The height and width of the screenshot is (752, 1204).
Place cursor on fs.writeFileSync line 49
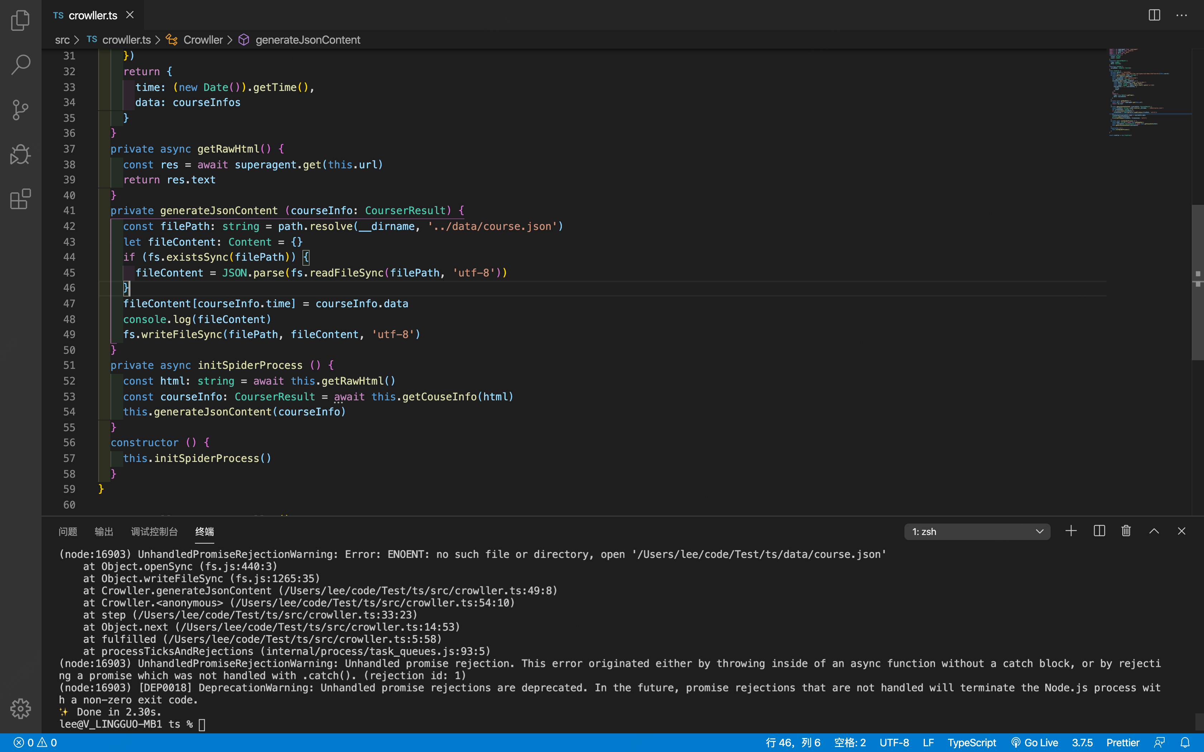click(x=272, y=335)
